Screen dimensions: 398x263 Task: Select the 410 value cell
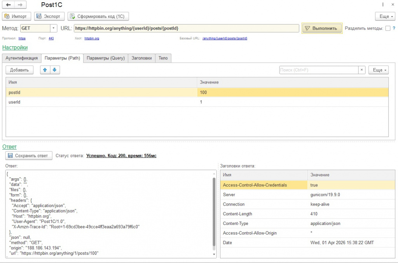[x=351, y=214]
